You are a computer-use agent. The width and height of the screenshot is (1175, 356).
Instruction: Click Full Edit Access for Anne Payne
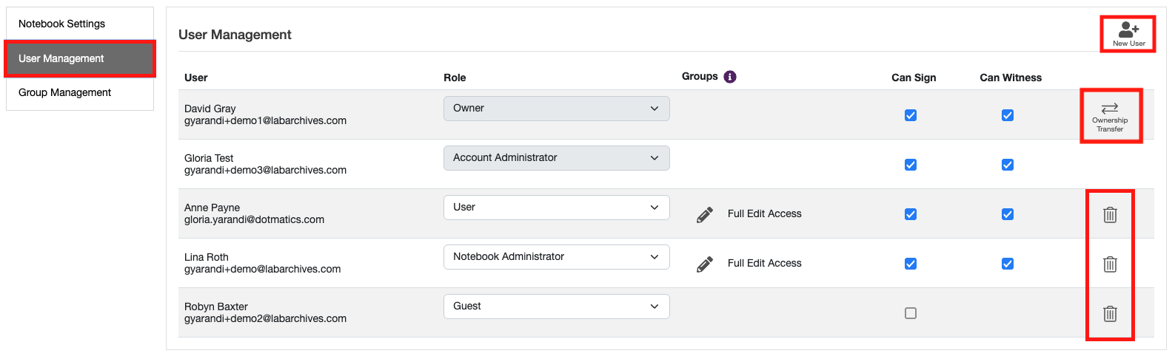click(x=764, y=213)
